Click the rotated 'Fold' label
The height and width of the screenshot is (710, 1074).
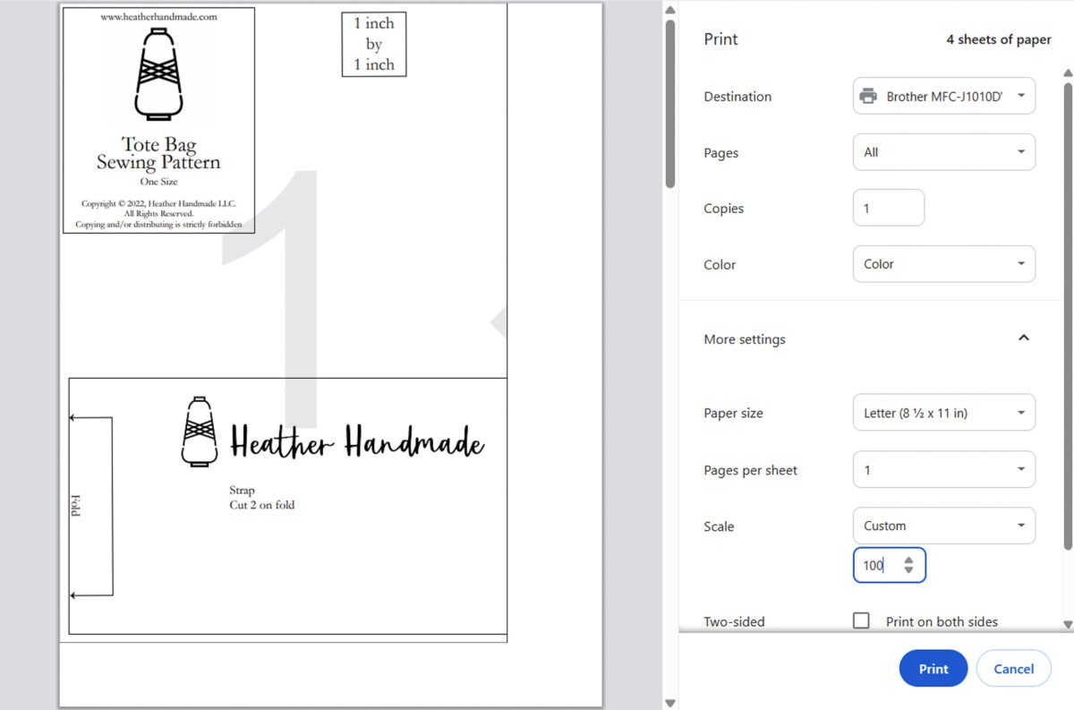click(x=75, y=504)
